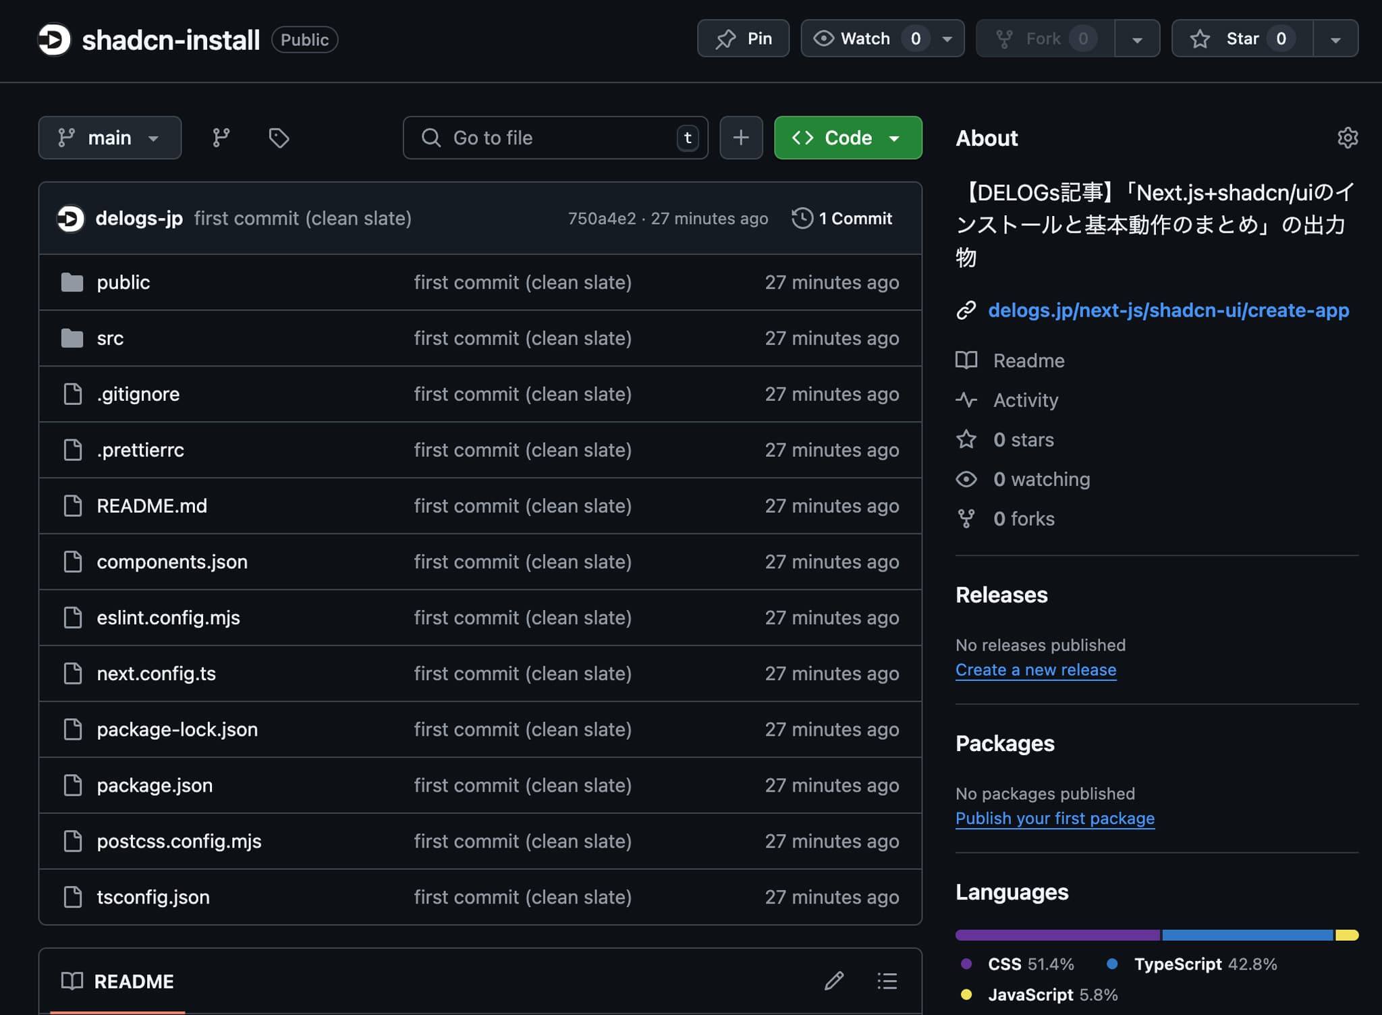Expand the Fork options dropdown arrow
This screenshot has height=1015, width=1382.
pyautogui.click(x=1137, y=38)
